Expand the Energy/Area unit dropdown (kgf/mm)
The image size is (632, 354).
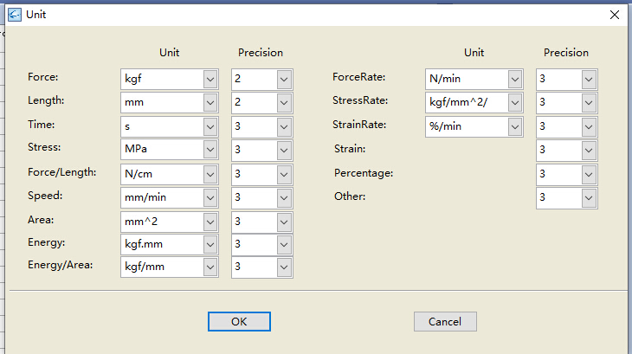pyautogui.click(x=170, y=267)
